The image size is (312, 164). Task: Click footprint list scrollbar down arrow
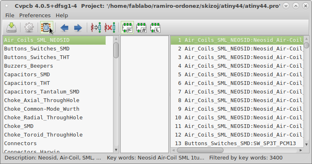[306, 144]
